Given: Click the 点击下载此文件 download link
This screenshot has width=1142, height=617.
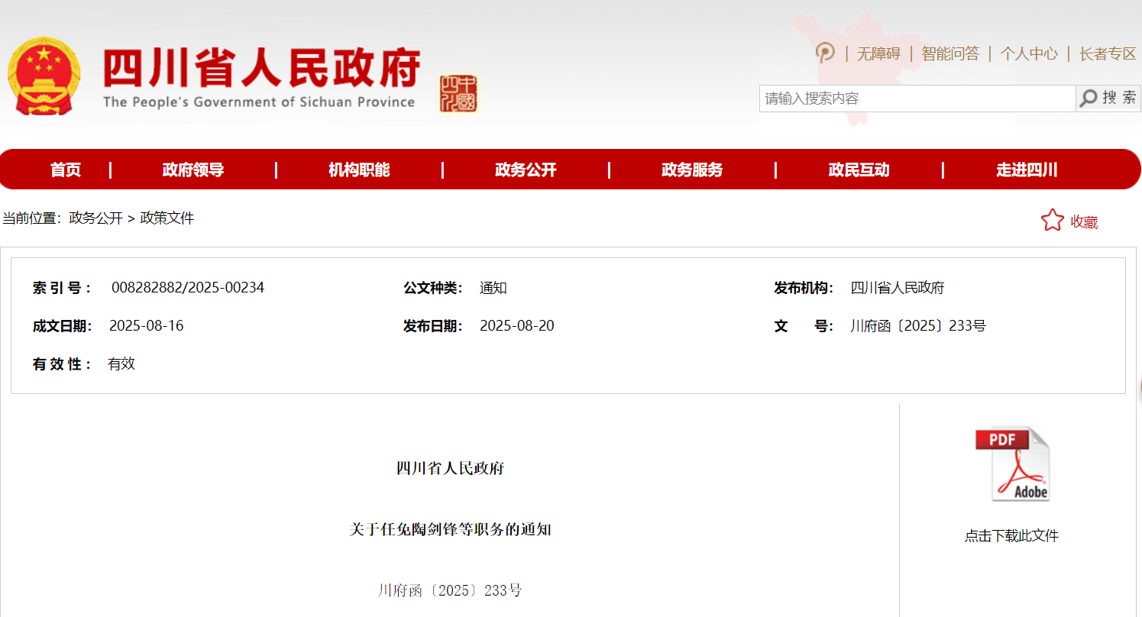Looking at the screenshot, I should [x=1011, y=536].
